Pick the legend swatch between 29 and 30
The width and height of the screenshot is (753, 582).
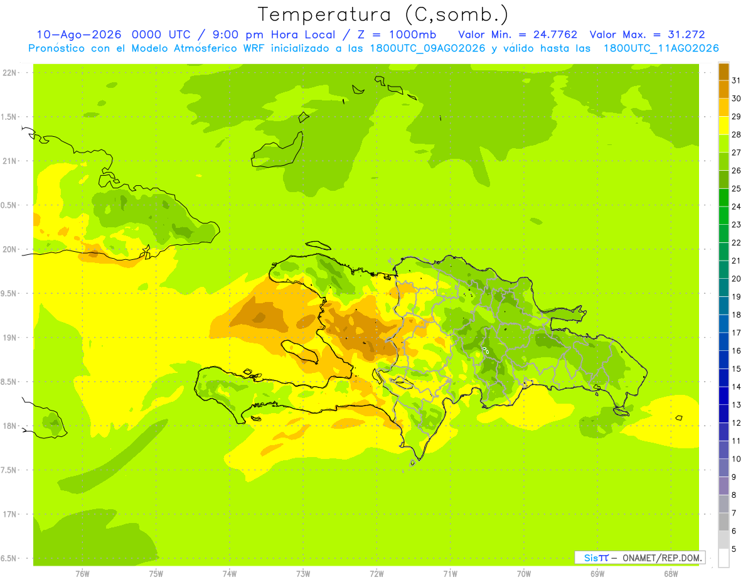click(x=724, y=107)
